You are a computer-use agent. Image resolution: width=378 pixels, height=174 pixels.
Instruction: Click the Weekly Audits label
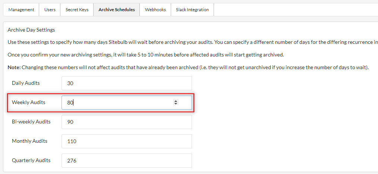pyautogui.click(x=28, y=102)
